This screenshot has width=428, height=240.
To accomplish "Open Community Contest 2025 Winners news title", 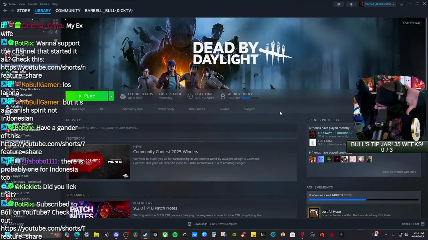I will 166,152.
